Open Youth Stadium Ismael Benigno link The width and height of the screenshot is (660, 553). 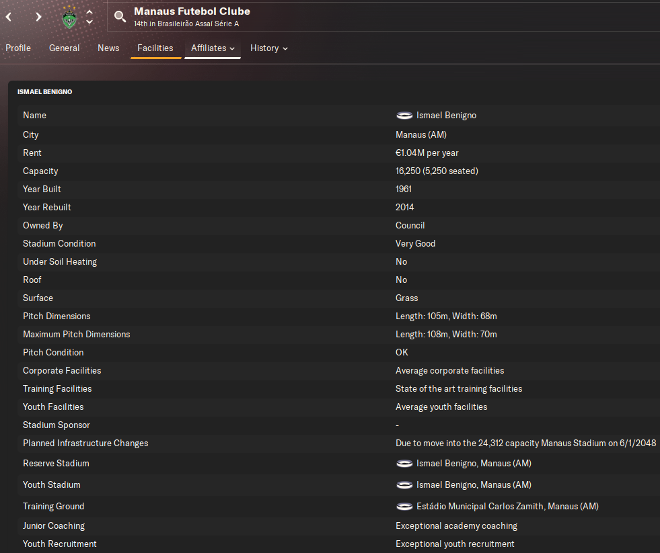[474, 485]
